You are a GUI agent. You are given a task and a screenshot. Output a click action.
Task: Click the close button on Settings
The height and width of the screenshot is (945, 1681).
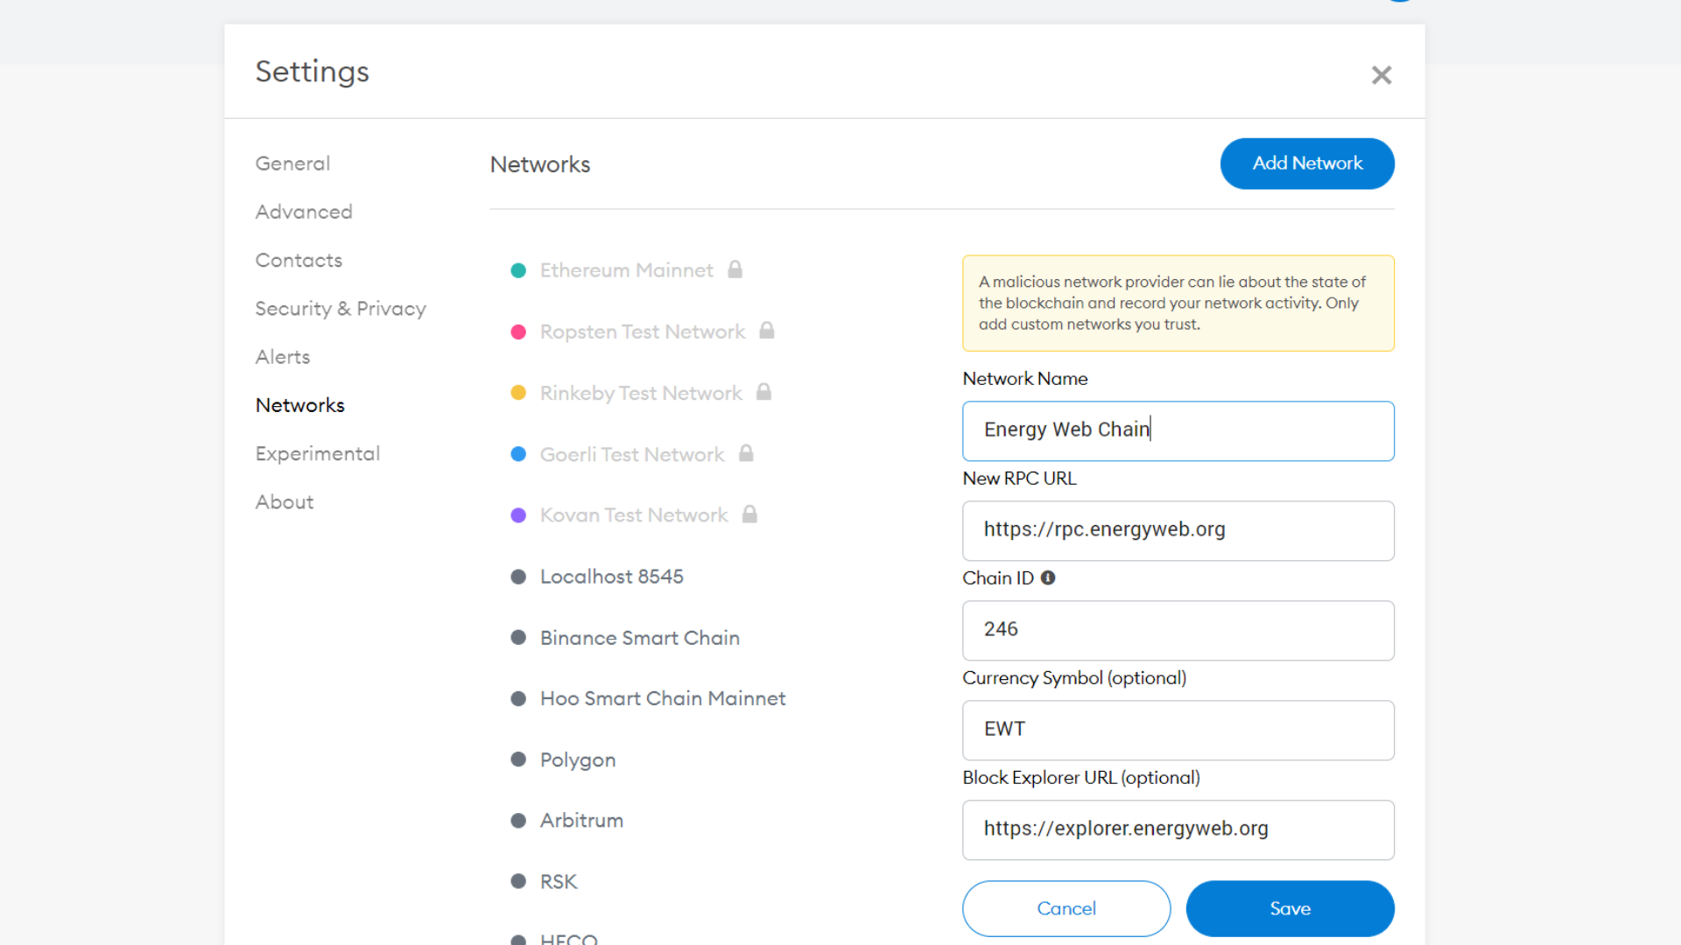(1381, 75)
